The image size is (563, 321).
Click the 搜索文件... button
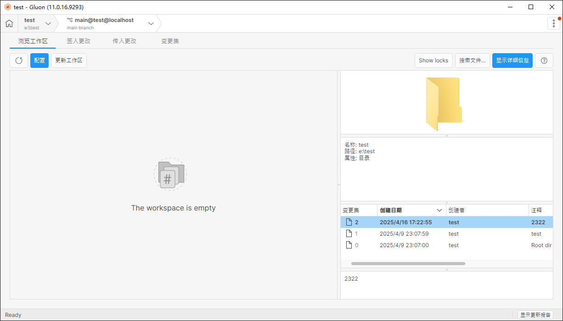[472, 61]
